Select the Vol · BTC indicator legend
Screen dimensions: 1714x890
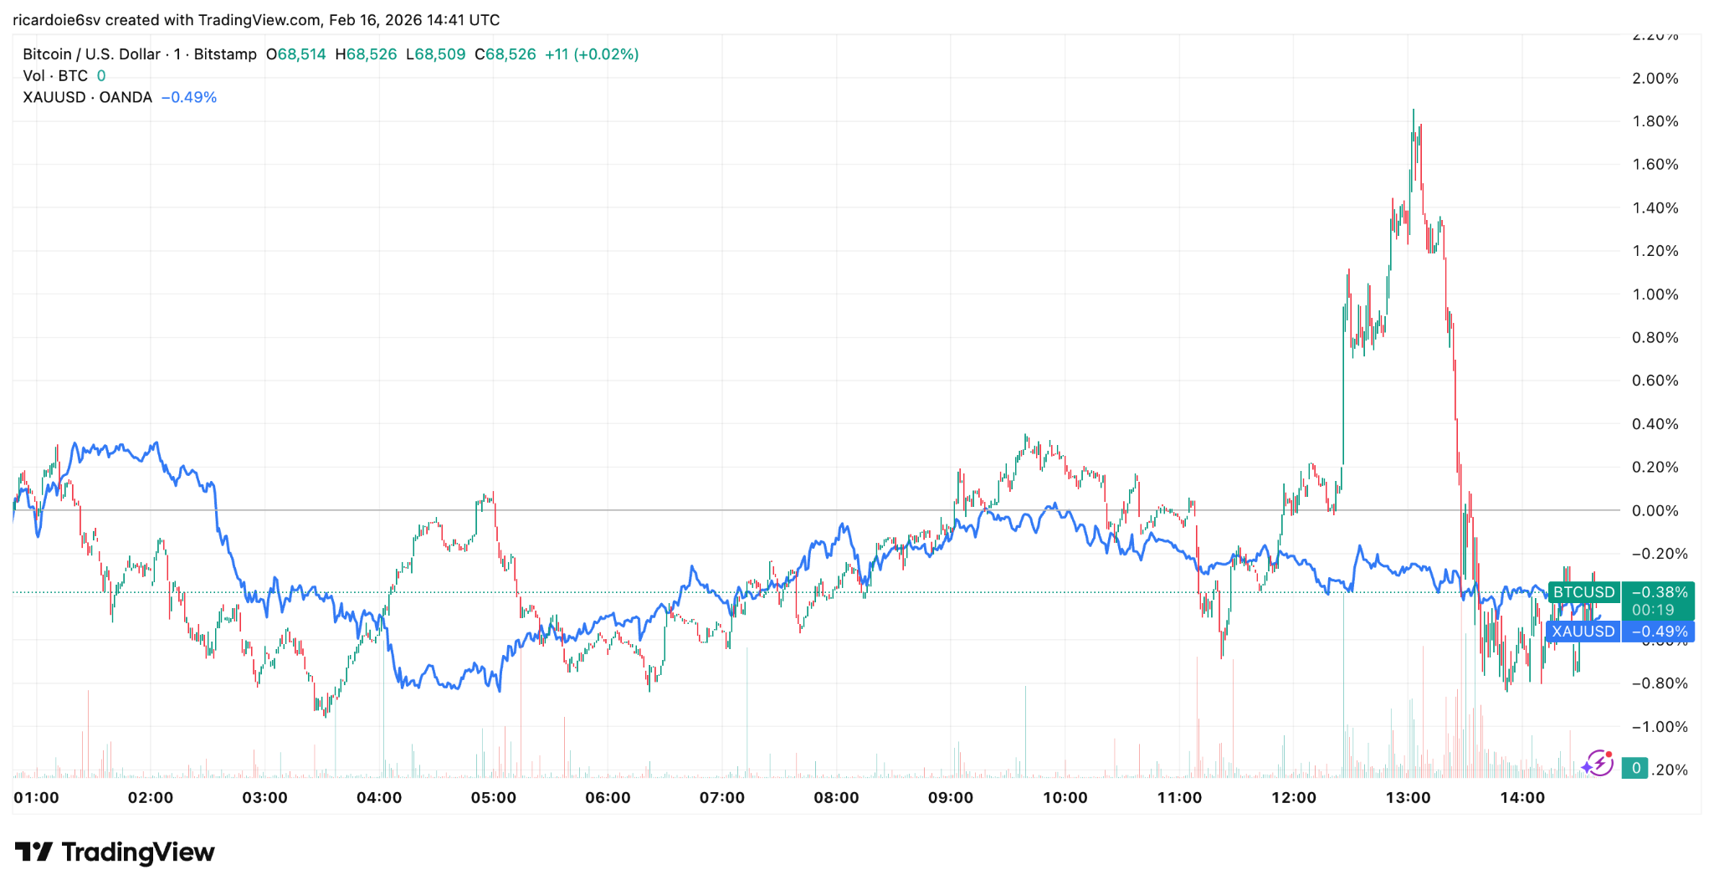[x=55, y=76]
